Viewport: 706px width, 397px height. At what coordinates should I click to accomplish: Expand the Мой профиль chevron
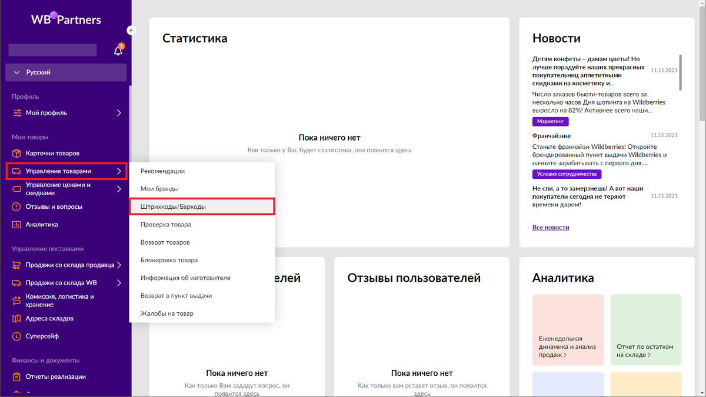(x=119, y=112)
